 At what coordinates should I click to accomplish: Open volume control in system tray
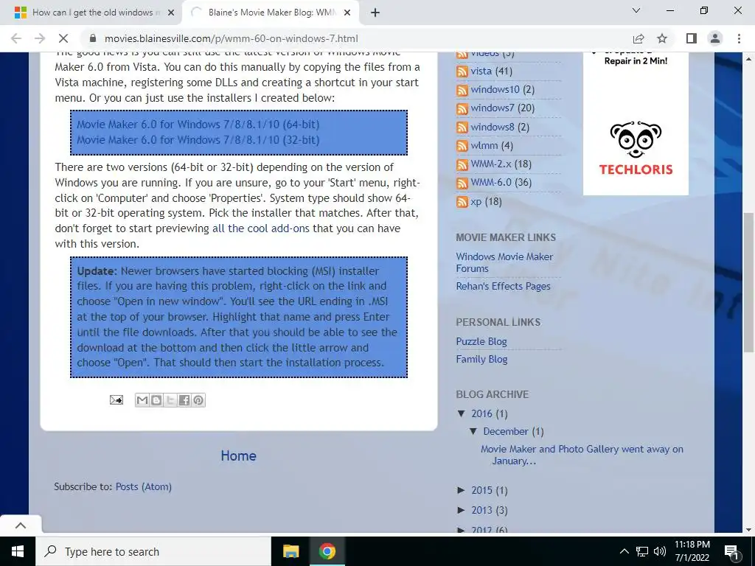tap(660, 551)
